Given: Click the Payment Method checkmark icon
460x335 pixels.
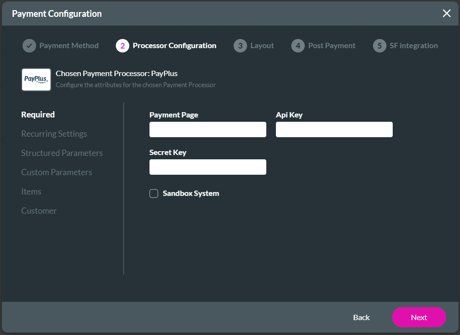Looking at the screenshot, I should click(x=29, y=46).
